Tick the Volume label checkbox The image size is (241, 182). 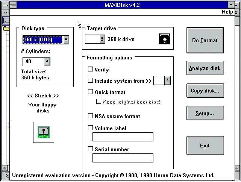(x=90, y=127)
